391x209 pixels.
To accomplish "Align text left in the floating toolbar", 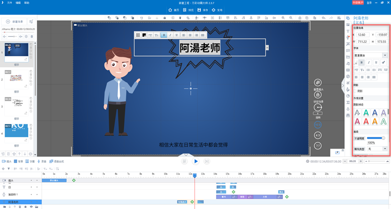I will click(x=184, y=35).
